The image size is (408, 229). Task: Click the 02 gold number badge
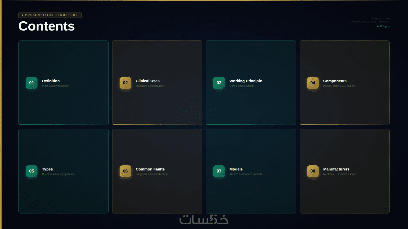click(x=125, y=83)
